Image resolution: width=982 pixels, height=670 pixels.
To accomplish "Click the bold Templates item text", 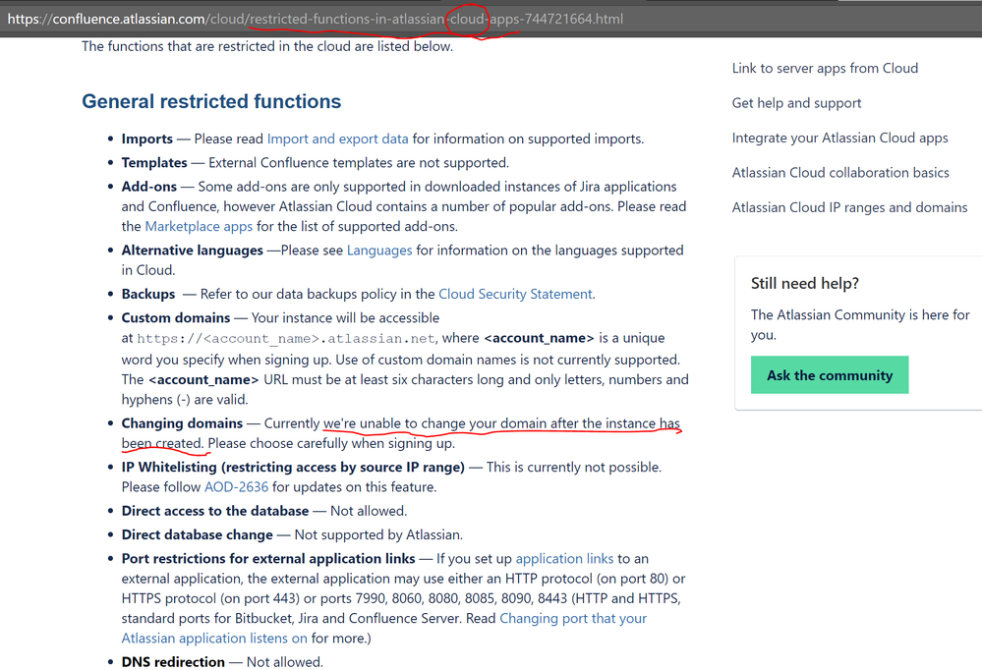I will click(154, 162).
